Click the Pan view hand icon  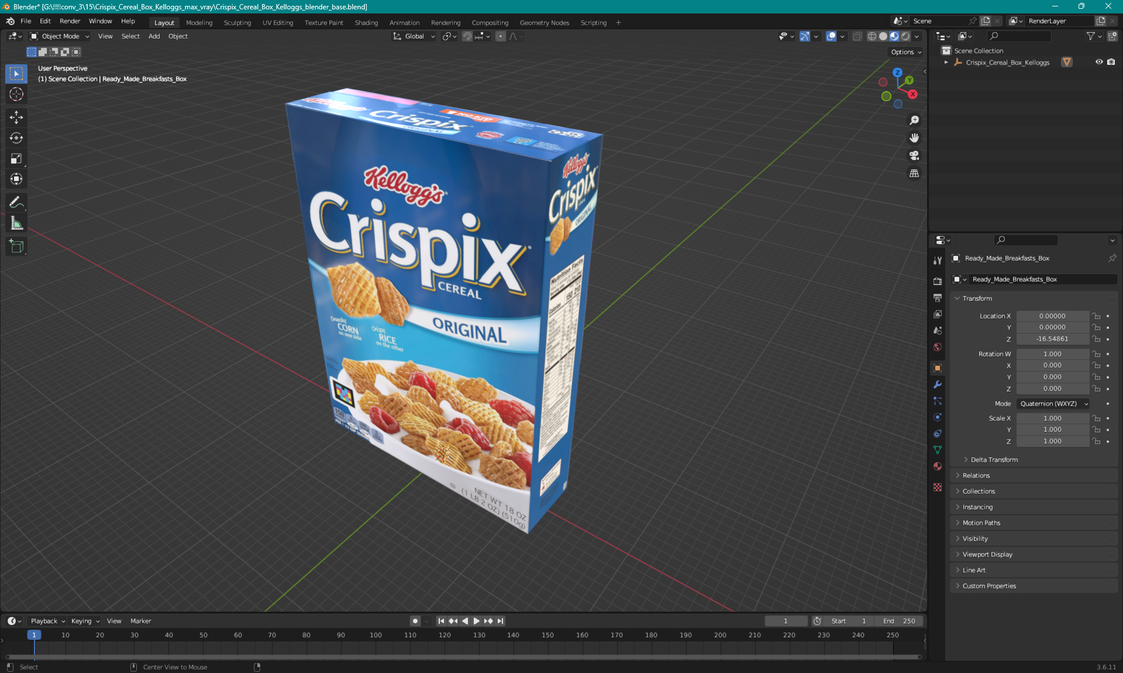pos(914,138)
